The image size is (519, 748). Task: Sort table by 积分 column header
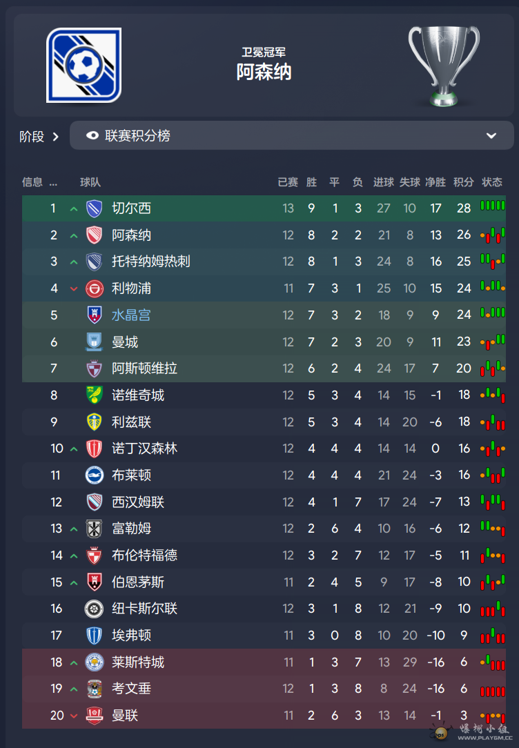[463, 182]
